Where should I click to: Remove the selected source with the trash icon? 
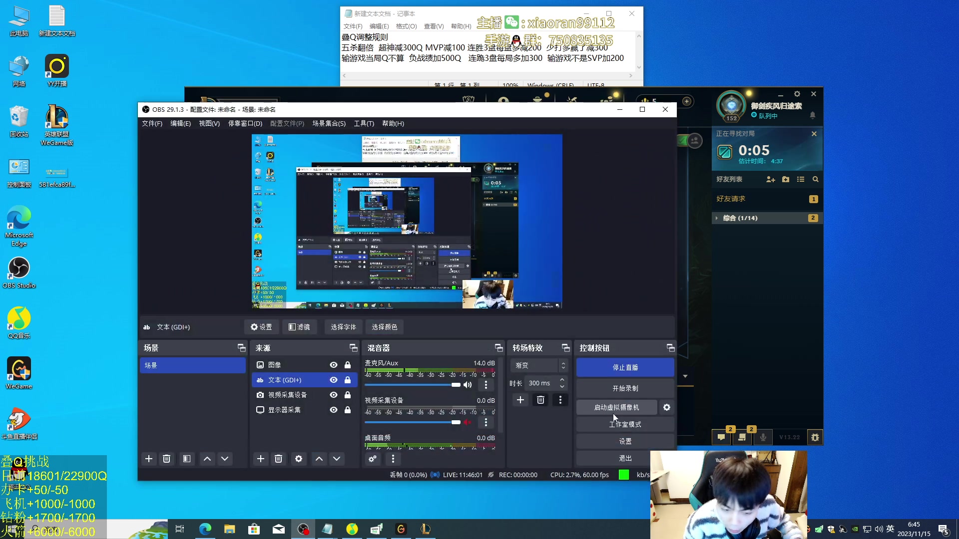tap(279, 459)
